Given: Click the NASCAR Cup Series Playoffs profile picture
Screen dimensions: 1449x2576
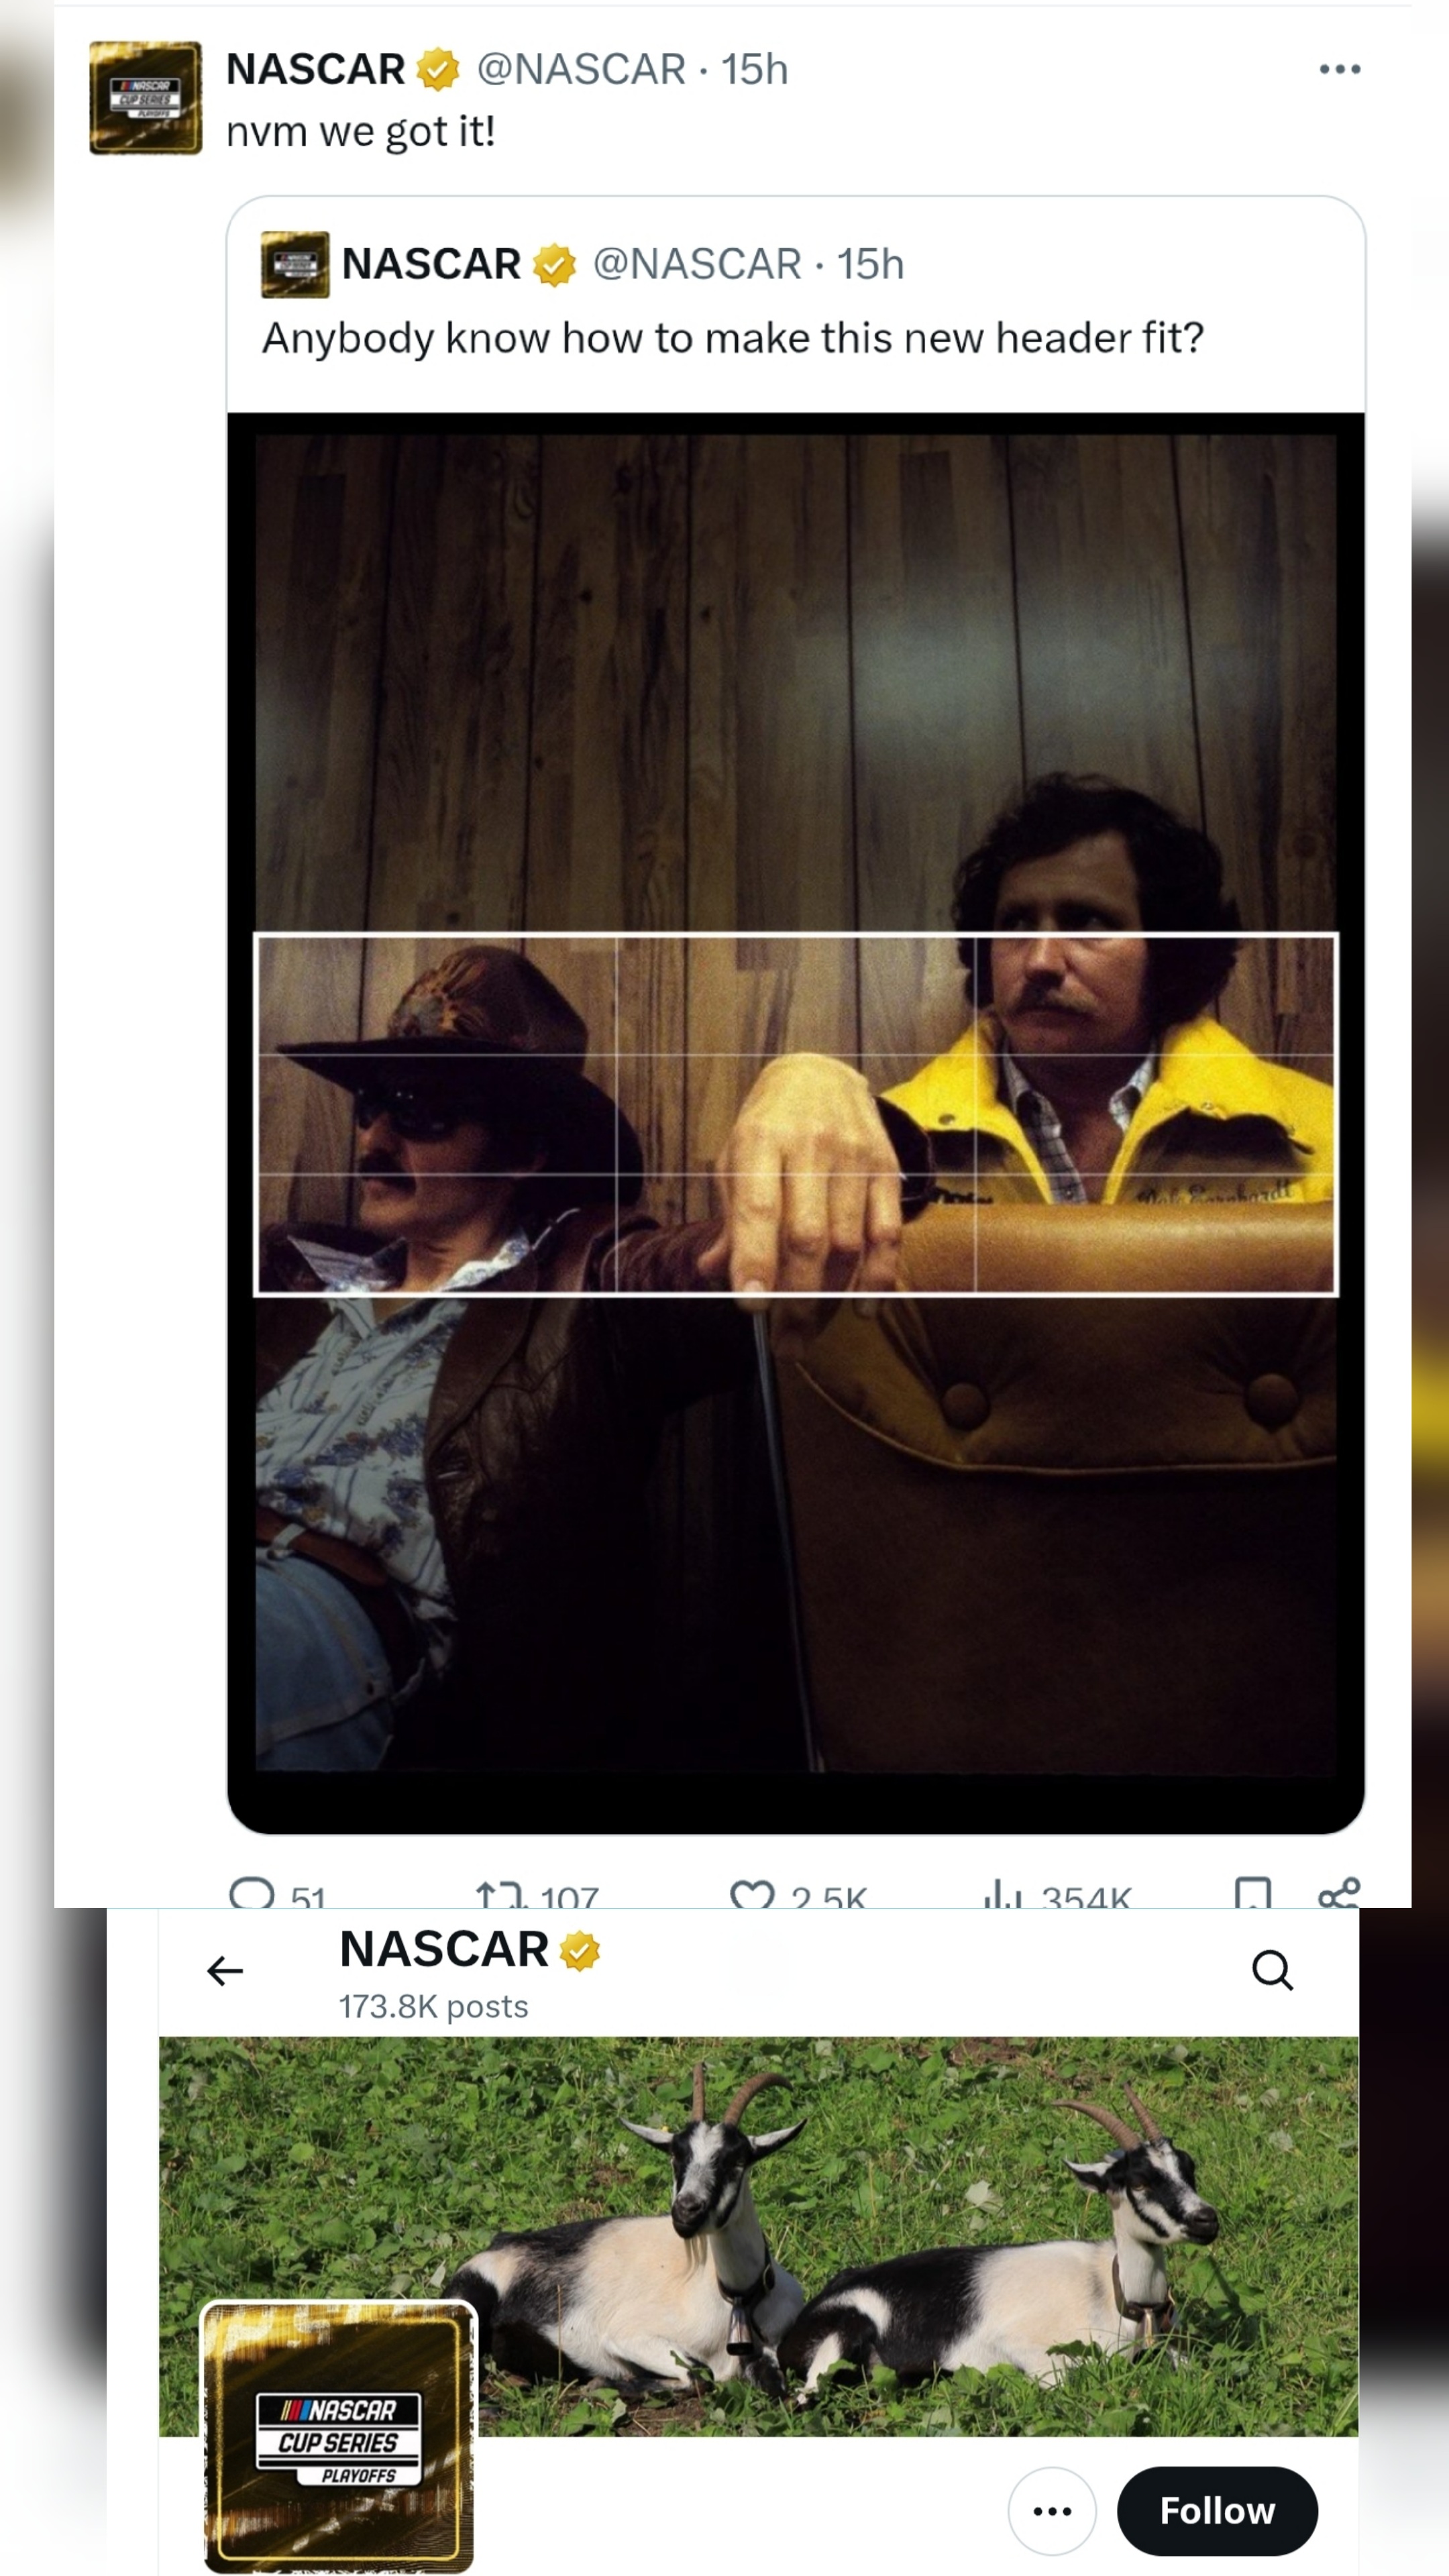Looking at the screenshot, I should (339, 2436).
